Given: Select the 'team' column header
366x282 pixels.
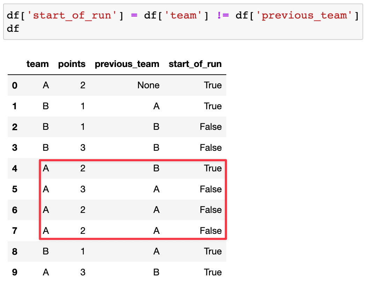Looking at the screenshot, I should click(38, 64).
